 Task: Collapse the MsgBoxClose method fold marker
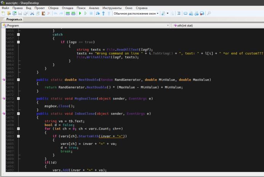click(18, 99)
